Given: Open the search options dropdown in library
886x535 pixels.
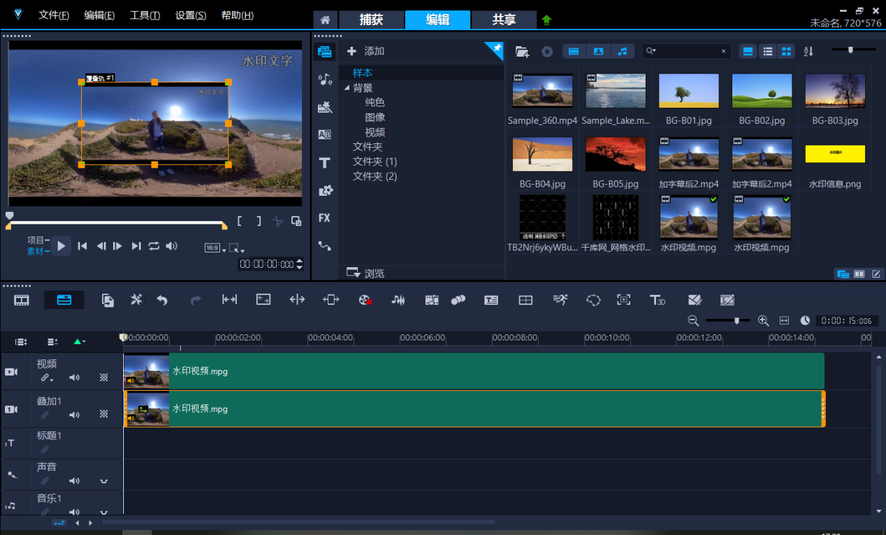Looking at the screenshot, I should (651, 51).
